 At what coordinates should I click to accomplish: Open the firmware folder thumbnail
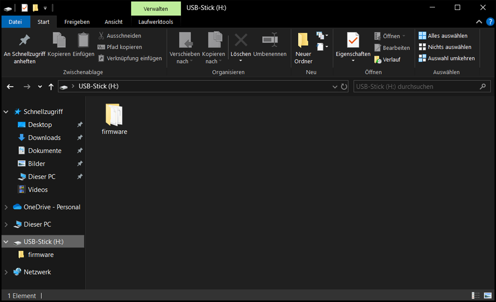point(114,119)
